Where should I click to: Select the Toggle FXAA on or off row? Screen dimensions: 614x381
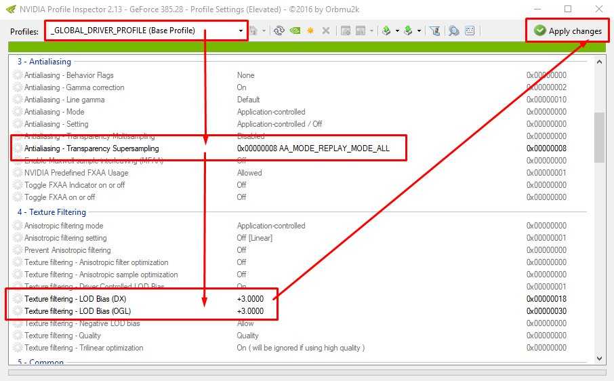click(60, 197)
